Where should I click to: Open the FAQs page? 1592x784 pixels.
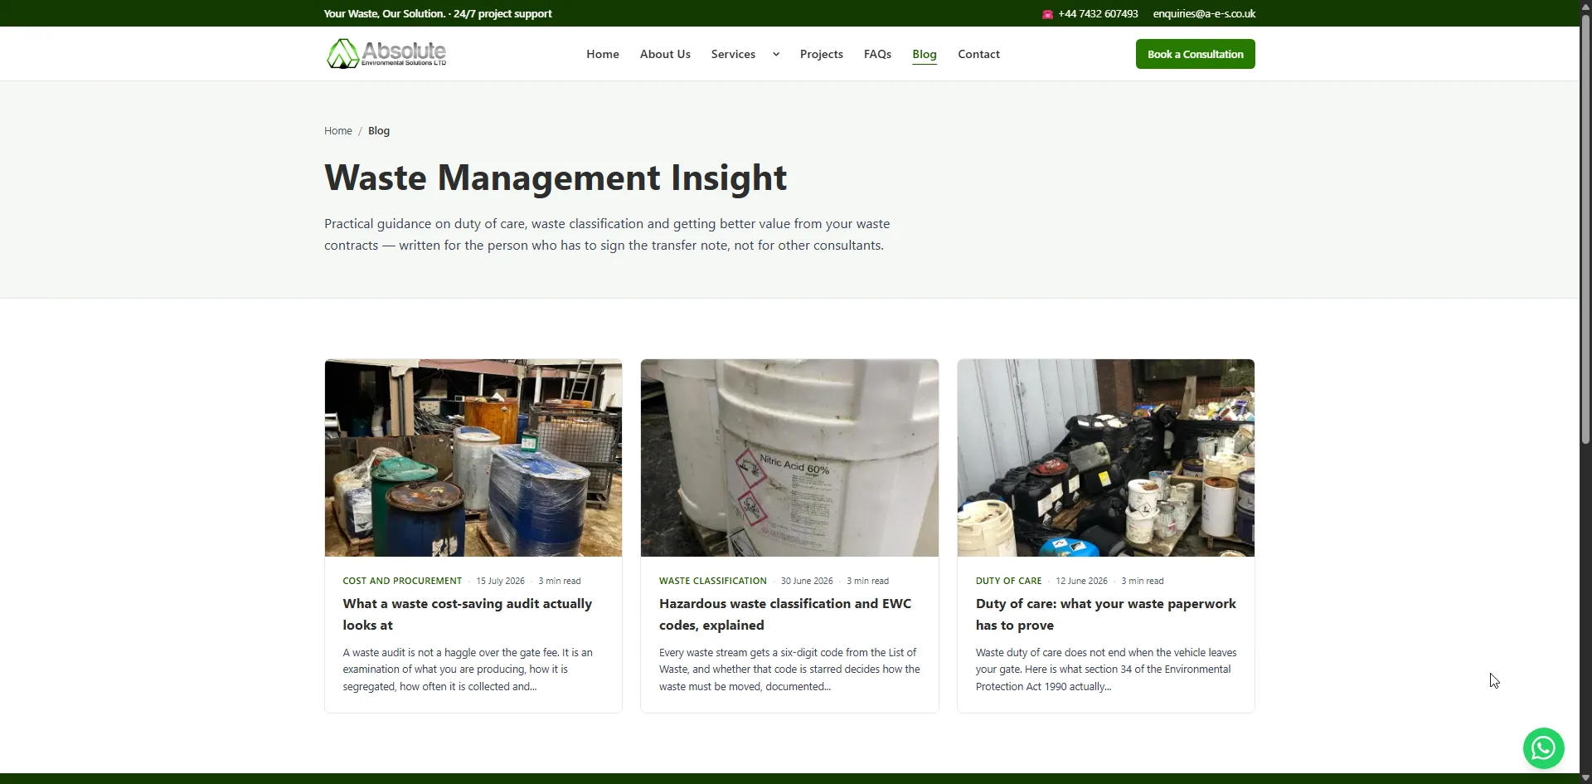877,54
